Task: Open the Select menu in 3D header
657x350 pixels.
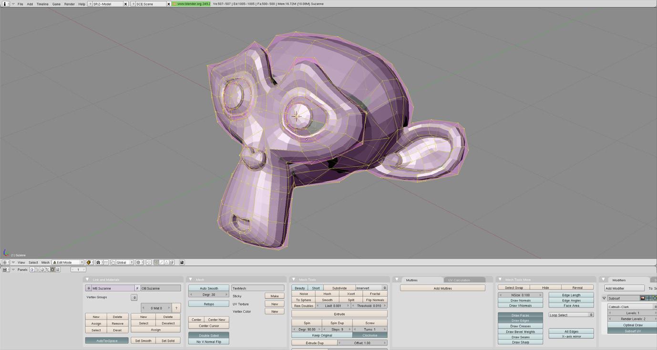Action: pos(33,262)
